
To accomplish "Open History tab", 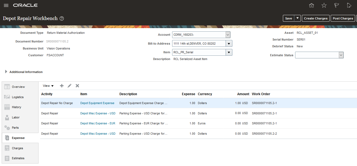I will [20, 107].
